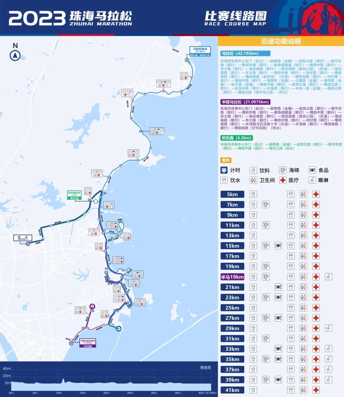This screenshot has height=397, width=344.
Task: Select the 欢乐跑 (6.2km) route heading
Action: pos(237,138)
